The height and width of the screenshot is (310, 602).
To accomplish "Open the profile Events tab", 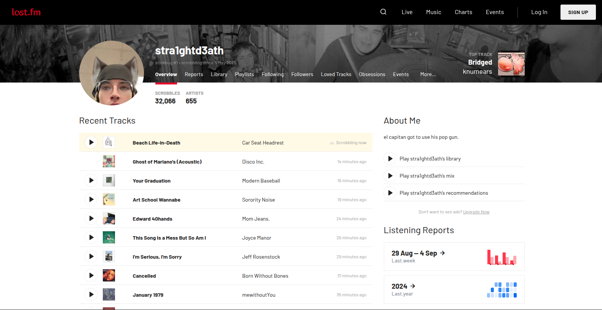I will coord(401,75).
